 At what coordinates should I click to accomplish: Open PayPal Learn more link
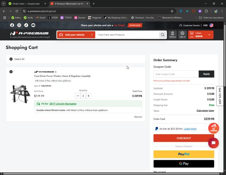(x=190, y=129)
